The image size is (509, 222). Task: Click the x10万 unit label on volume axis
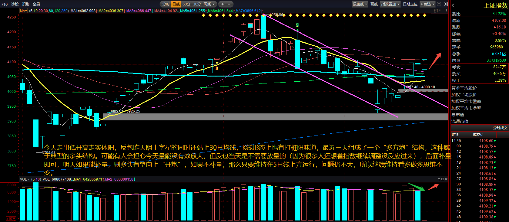(x=11, y=219)
